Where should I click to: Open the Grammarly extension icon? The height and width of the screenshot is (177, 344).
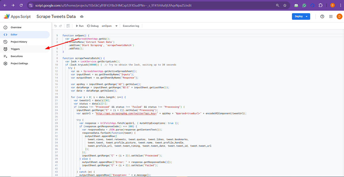304,5
